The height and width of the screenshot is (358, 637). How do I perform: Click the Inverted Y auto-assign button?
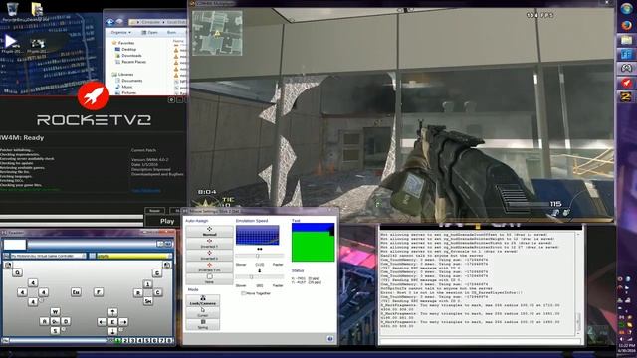point(209,243)
